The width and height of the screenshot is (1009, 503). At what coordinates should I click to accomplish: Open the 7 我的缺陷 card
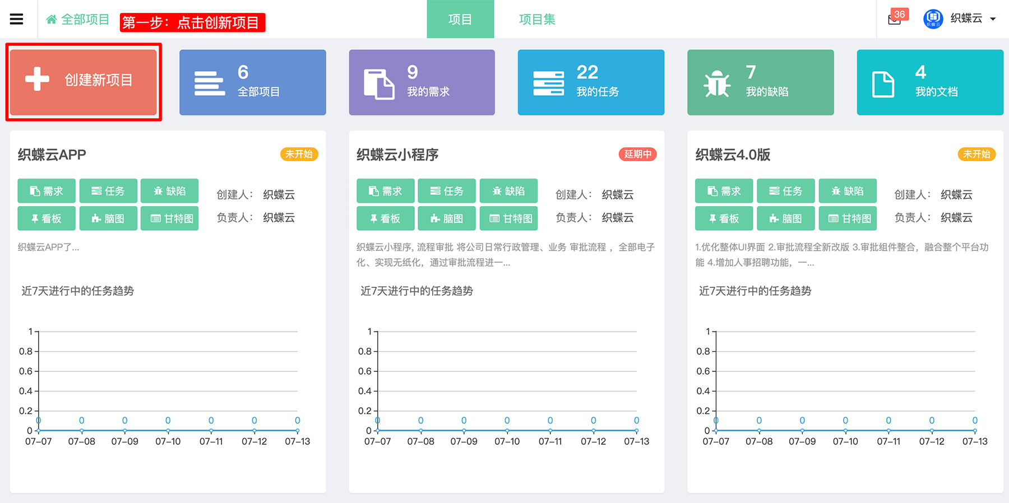point(761,82)
